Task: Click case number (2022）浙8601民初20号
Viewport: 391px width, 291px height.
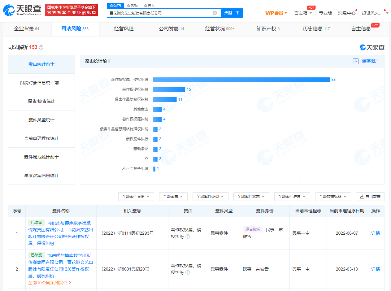Action: tap(125, 269)
